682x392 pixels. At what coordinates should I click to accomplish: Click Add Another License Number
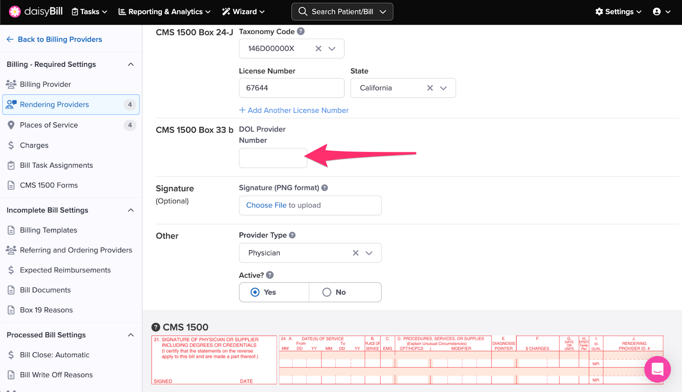[x=294, y=110]
